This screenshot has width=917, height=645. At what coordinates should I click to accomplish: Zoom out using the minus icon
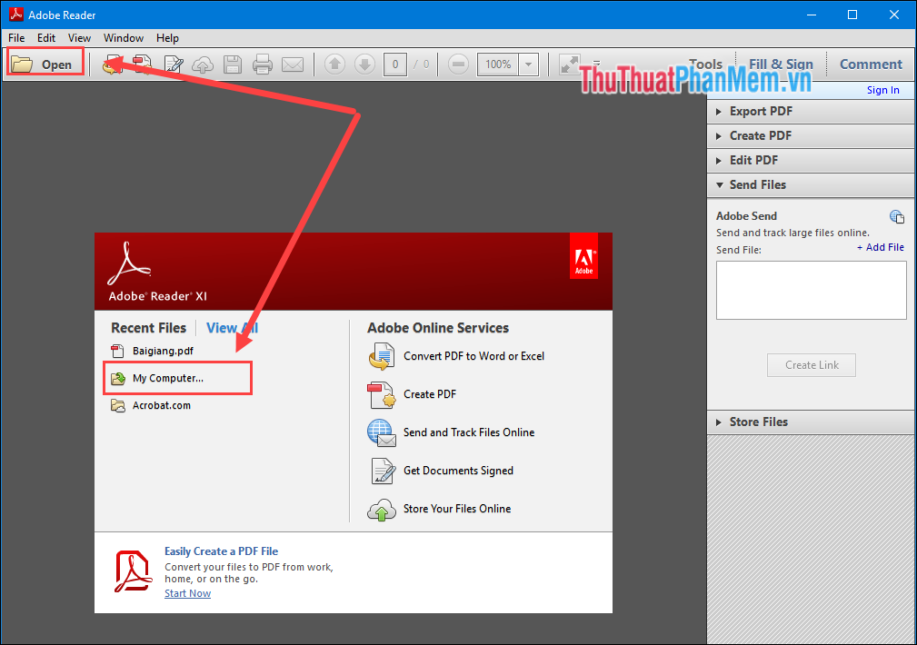pyautogui.click(x=457, y=64)
